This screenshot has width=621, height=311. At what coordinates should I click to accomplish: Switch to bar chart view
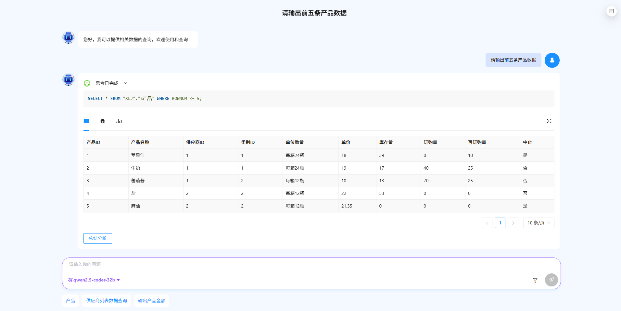119,121
